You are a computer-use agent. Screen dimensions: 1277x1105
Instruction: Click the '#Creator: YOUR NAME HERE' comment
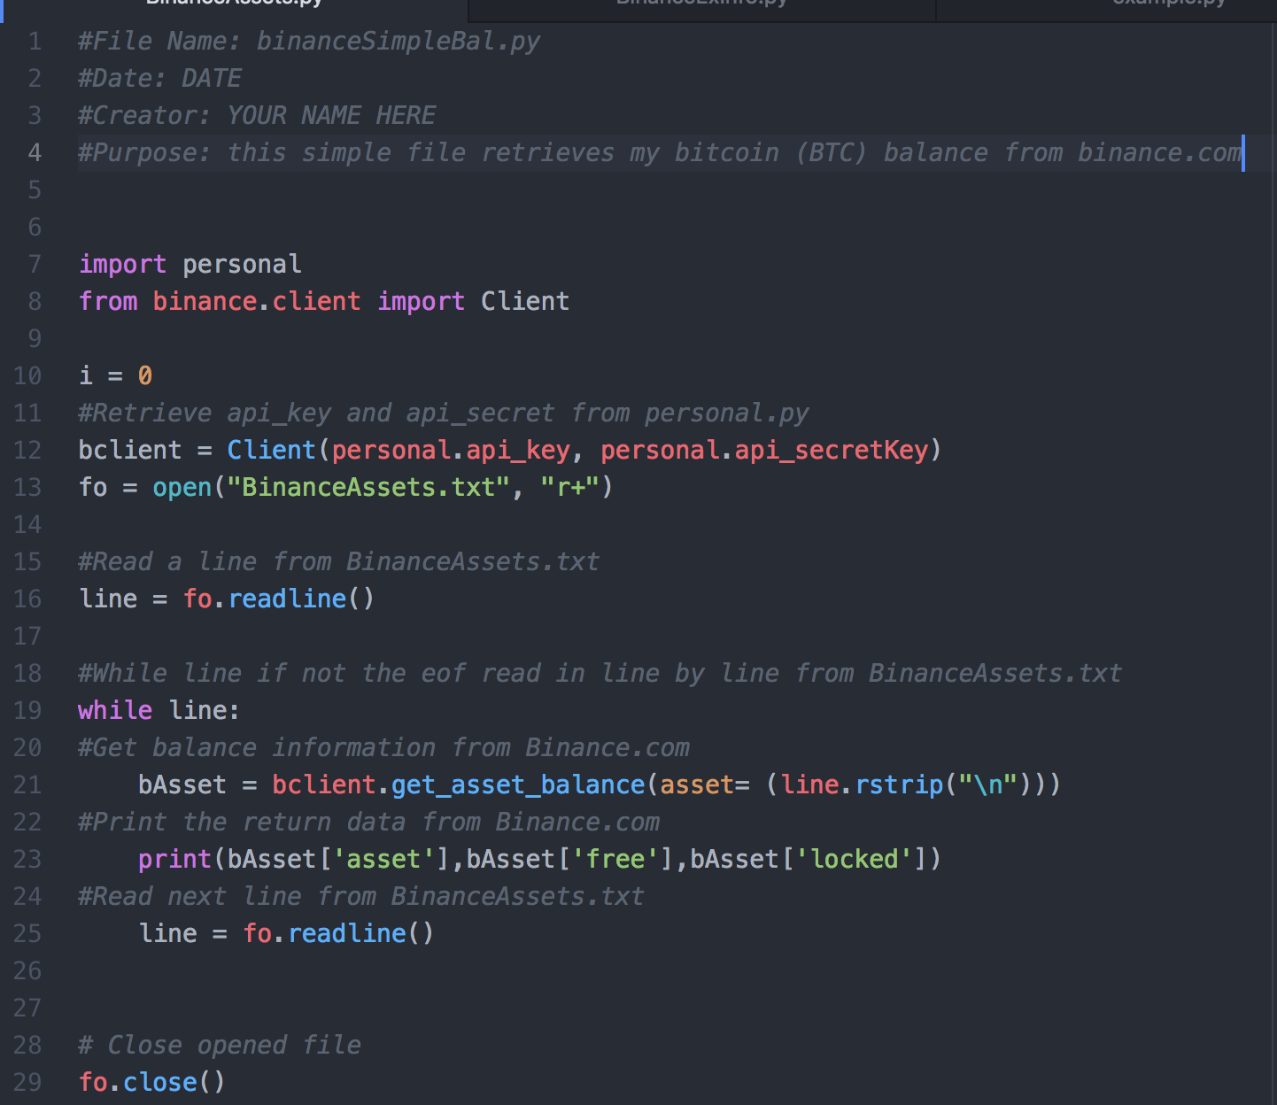click(257, 116)
